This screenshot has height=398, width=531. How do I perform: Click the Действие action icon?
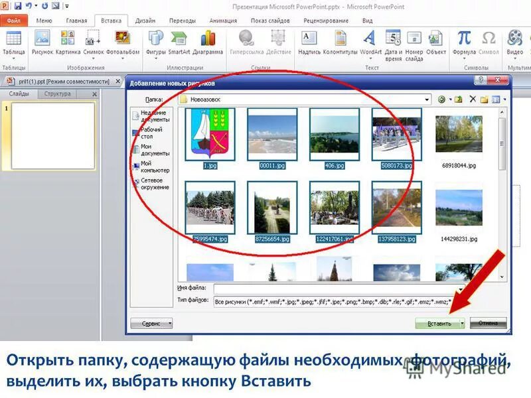[279, 42]
